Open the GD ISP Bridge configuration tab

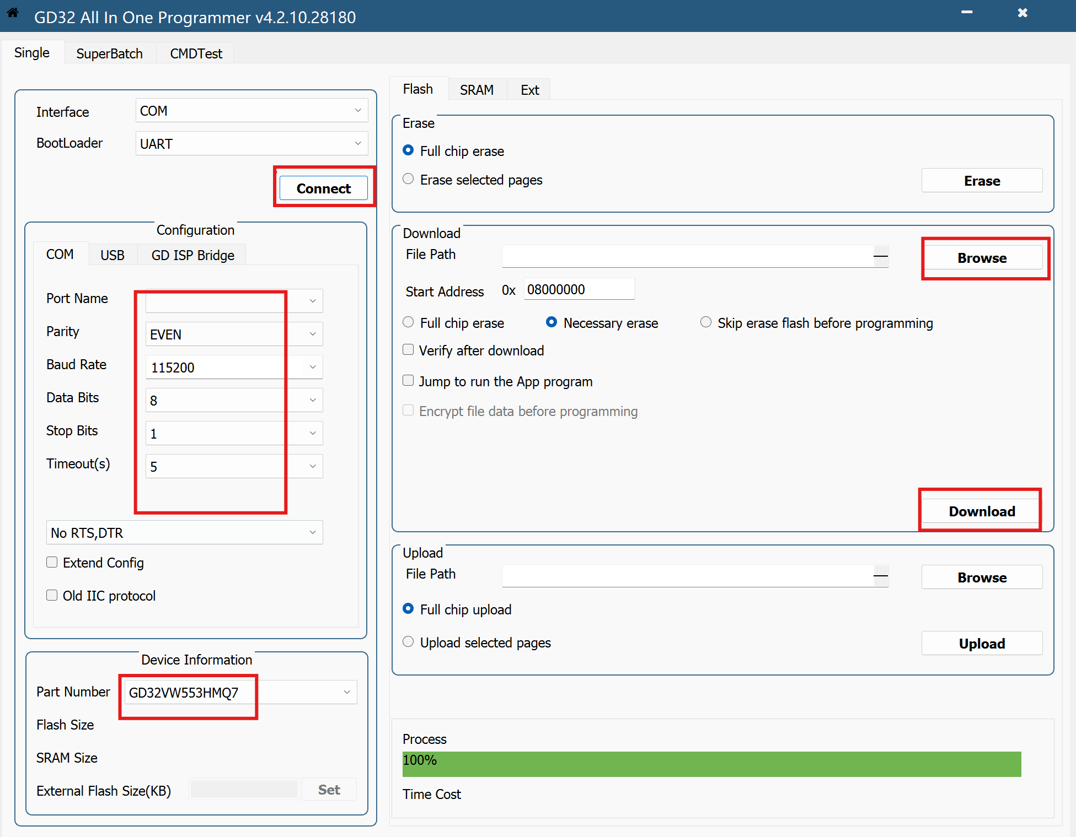pyautogui.click(x=192, y=255)
